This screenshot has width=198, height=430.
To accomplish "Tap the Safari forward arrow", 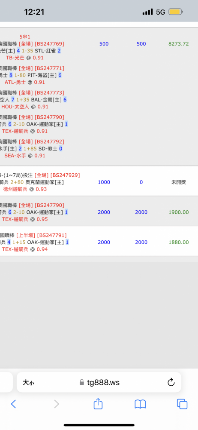I will pyautogui.click(x=56, y=404).
